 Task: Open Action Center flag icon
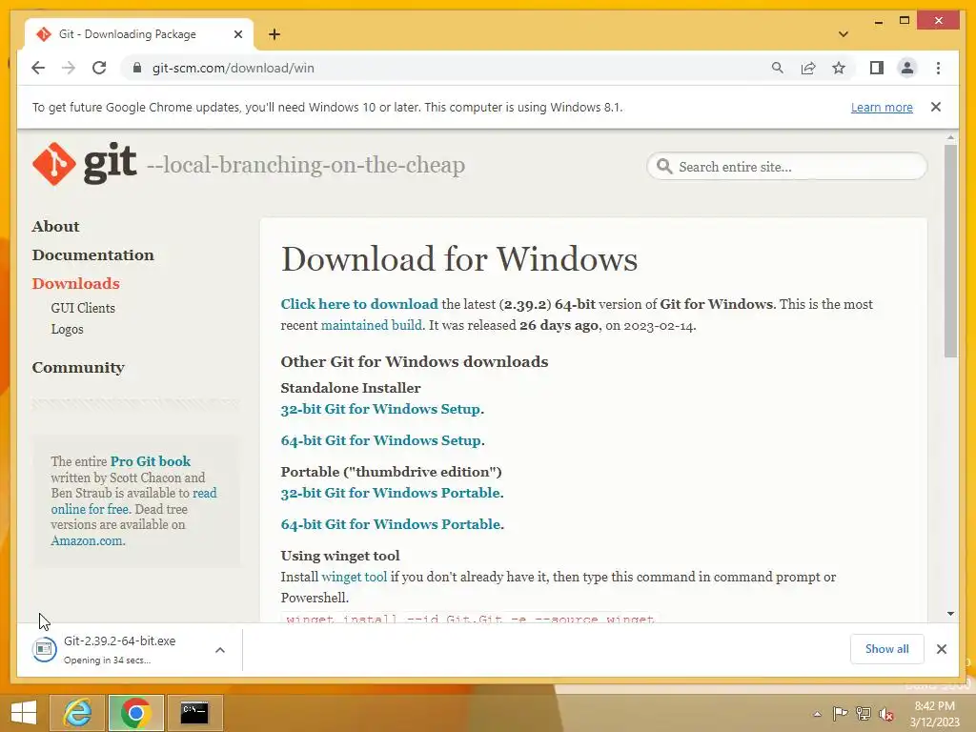840,713
